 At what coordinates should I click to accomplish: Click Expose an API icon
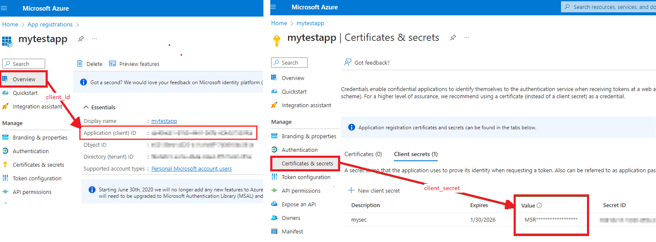pos(274,204)
